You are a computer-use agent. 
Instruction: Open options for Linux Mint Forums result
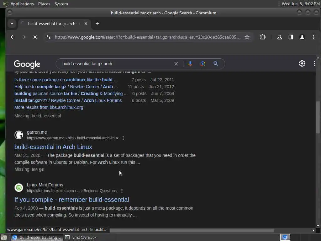pos(122,191)
